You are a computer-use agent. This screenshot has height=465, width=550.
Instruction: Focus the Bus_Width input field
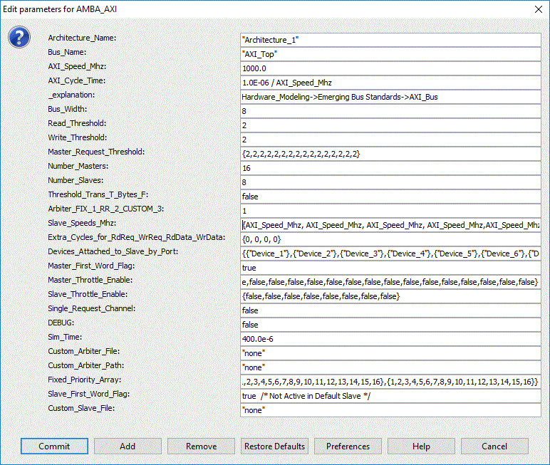coord(390,111)
